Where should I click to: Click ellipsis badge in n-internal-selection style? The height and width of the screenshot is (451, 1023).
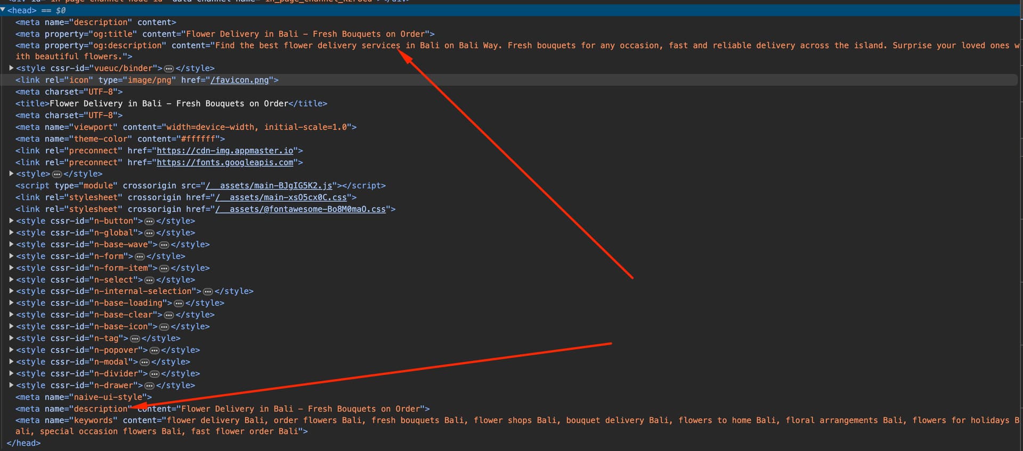click(x=208, y=291)
